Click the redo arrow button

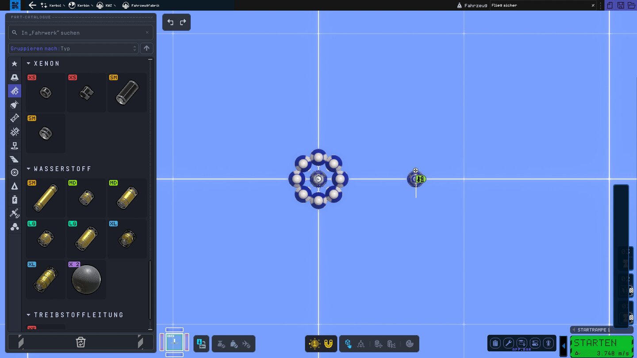coord(183,23)
